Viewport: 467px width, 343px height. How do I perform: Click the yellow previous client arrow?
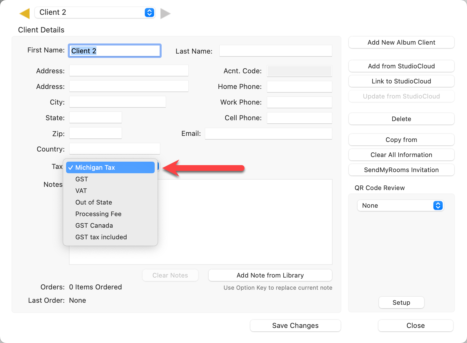tap(25, 13)
